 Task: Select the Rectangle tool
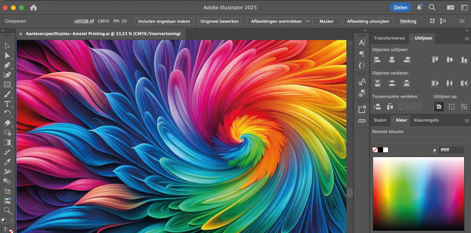(8, 84)
